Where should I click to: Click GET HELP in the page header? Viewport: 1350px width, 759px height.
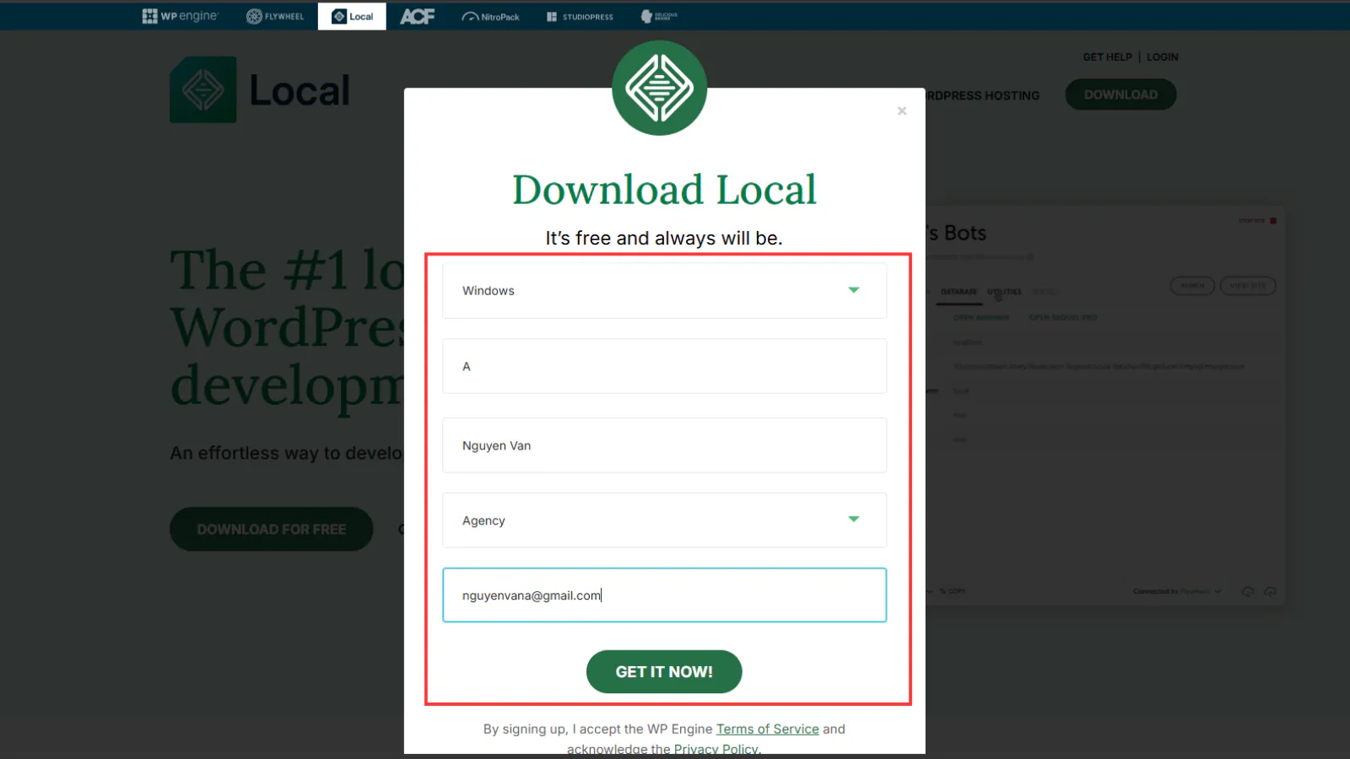1108,57
